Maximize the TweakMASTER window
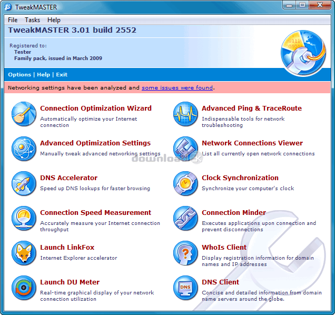Viewport: 335px width, 315px height. point(302,5)
